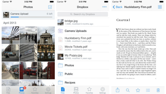Open Settings tab in Photos screen

click(48, 90)
